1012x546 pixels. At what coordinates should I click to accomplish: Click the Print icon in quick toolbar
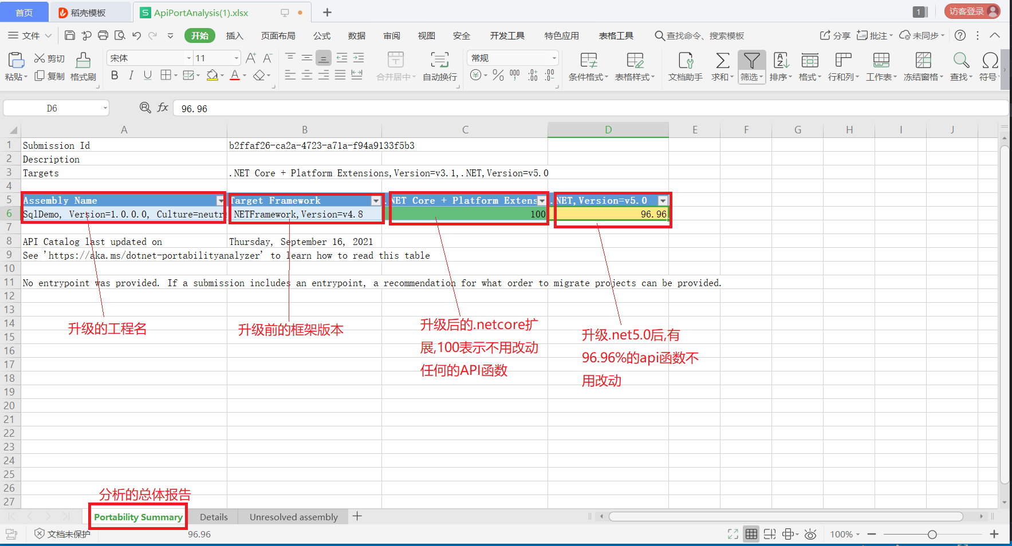point(103,35)
